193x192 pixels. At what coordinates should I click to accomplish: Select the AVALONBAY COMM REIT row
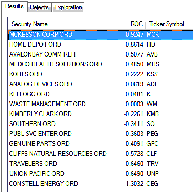pos(101,54)
